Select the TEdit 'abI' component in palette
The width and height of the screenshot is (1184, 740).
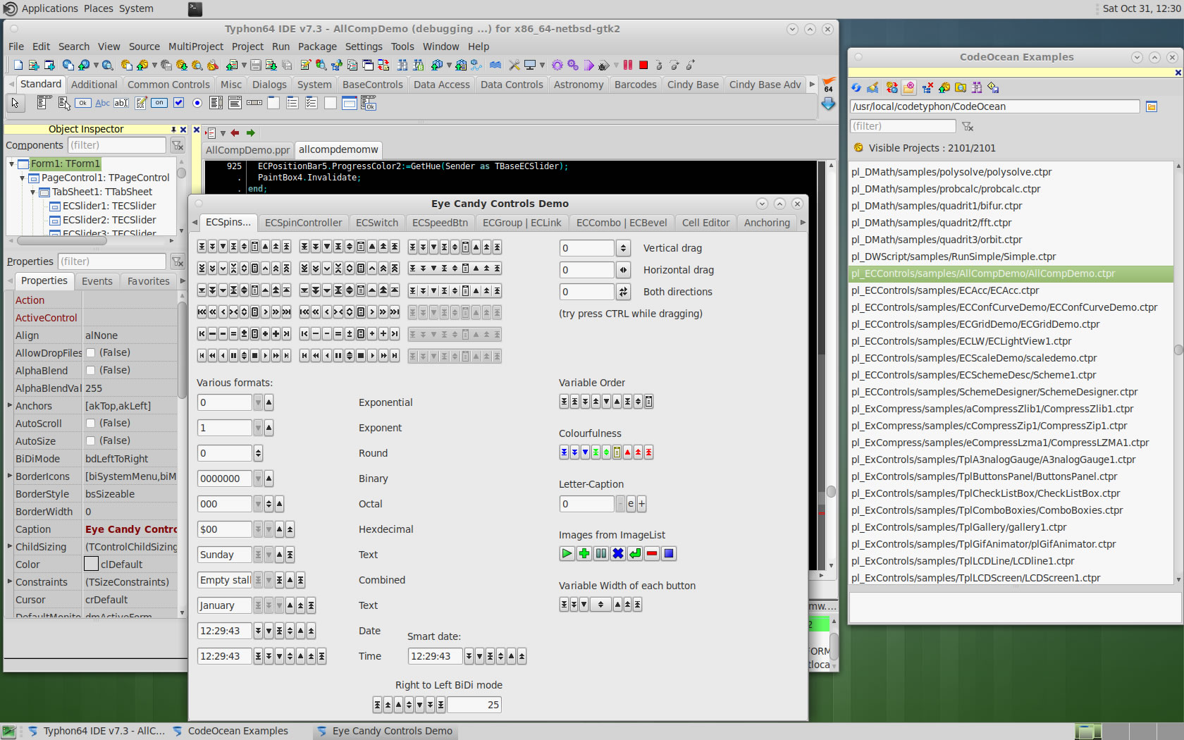[x=121, y=103]
